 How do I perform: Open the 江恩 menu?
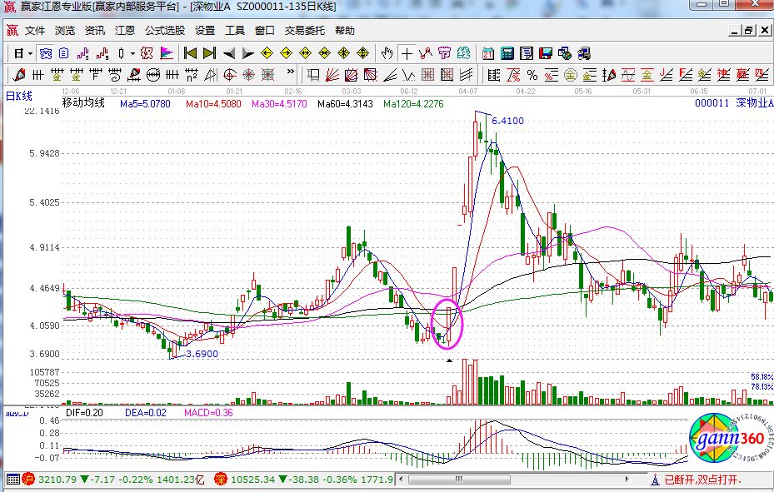tap(125, 31)
